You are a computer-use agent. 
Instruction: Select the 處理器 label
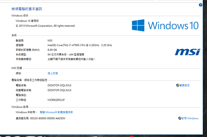20,45
